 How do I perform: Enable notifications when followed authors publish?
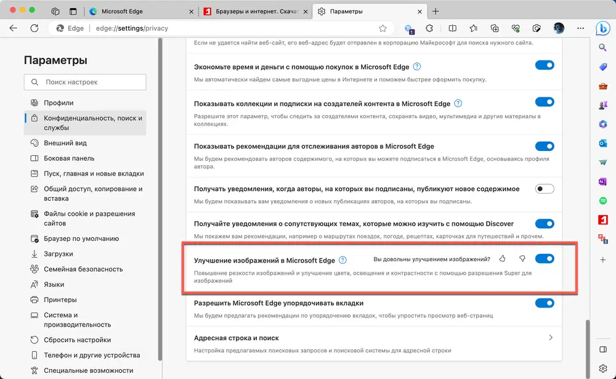545,189
